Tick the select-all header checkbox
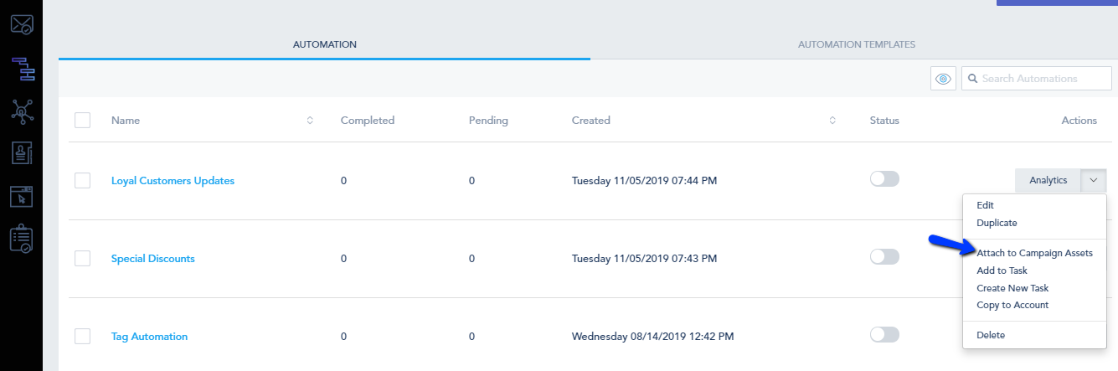 point(82,121)
